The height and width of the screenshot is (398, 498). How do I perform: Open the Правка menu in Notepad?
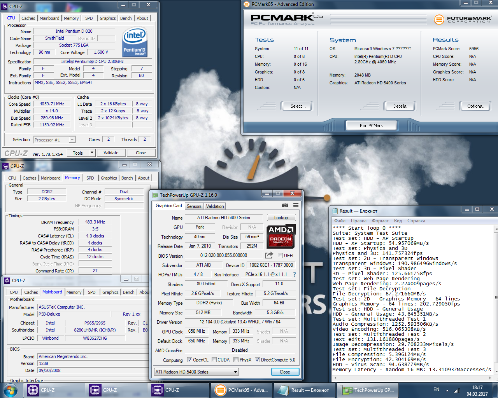click(x=358, y=221)
